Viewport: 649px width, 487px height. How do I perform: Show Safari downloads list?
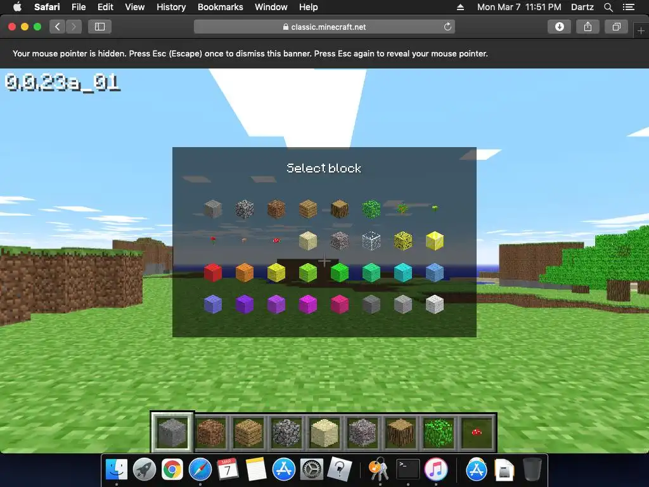pos(559,27)
